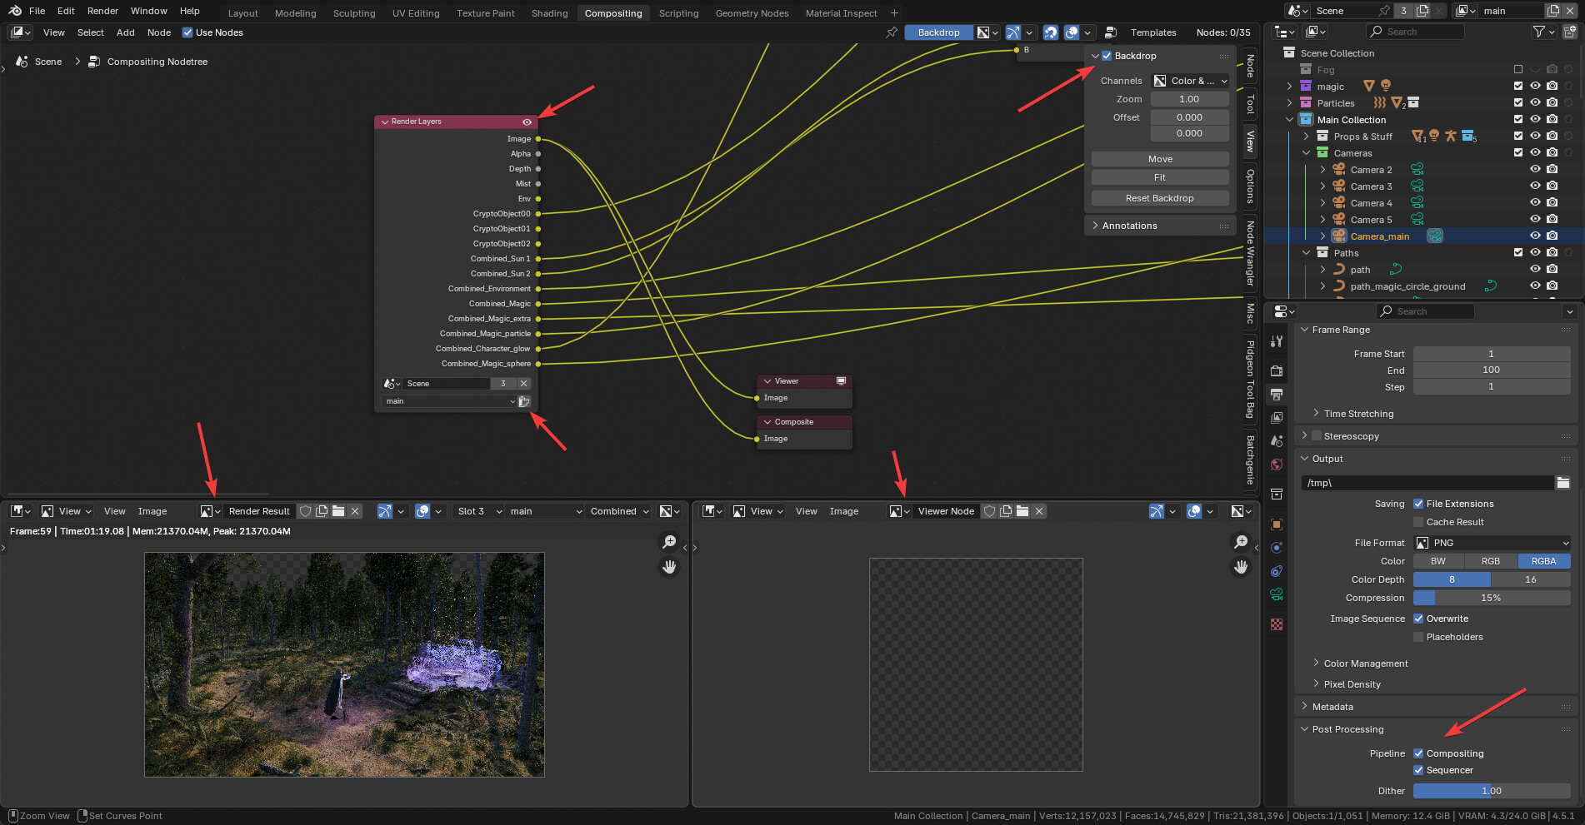1585x825 pixels.
Task: Enable Stereoscopy checkbox
Action: point(1317,436)
